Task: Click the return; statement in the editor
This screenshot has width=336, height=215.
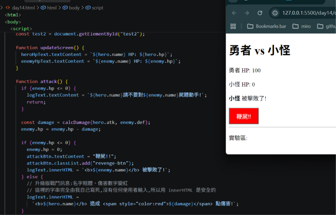Action: pyautogui.click(x=36, y=102)
